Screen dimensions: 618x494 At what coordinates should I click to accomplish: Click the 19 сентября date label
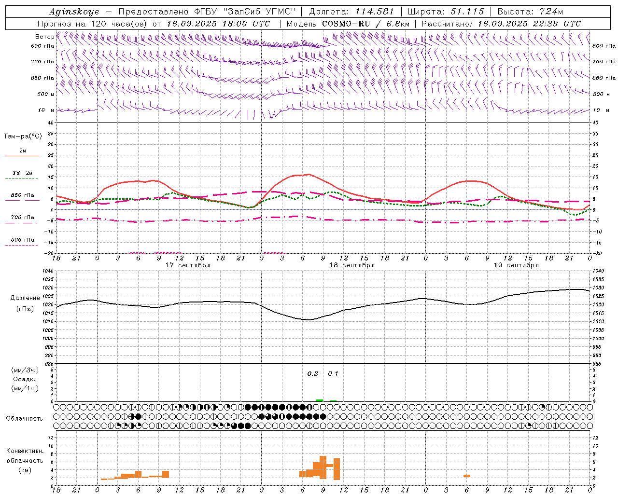pyautogui.click(x=516, y=265)
